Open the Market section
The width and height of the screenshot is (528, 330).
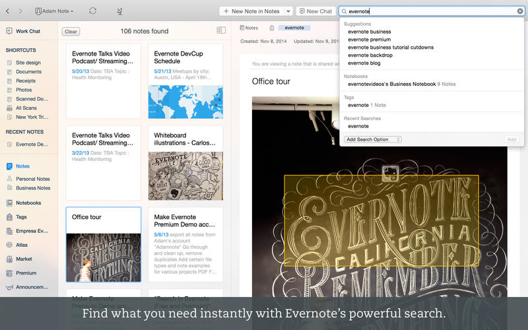pos(24,259)
